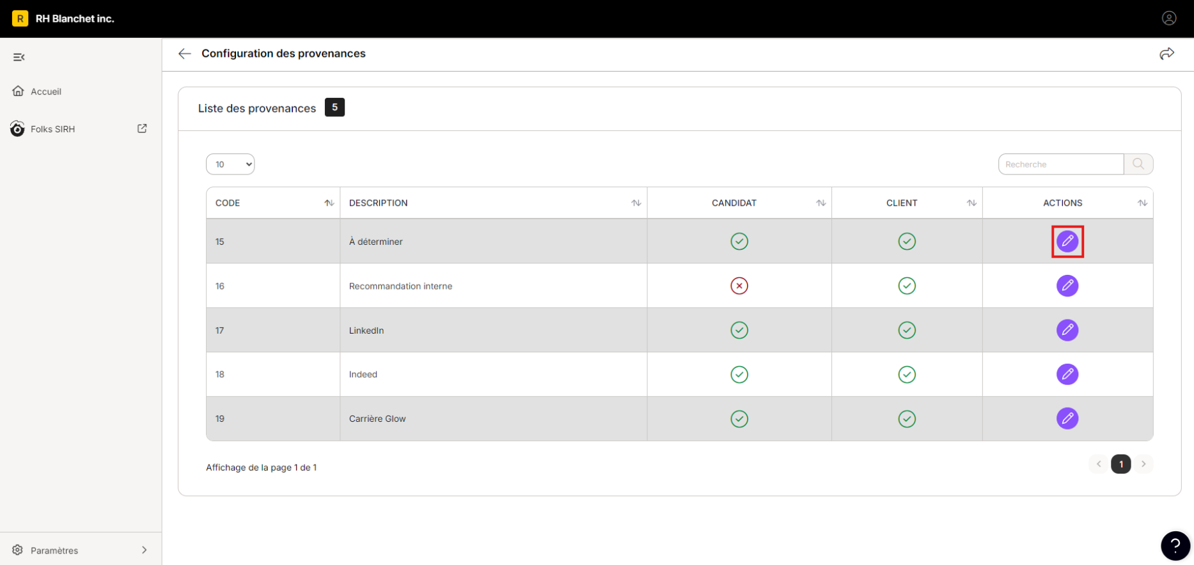Edit the Indeed provenance row
The height and width of the screenshot is (565, 1194).
coord(1067,374)
